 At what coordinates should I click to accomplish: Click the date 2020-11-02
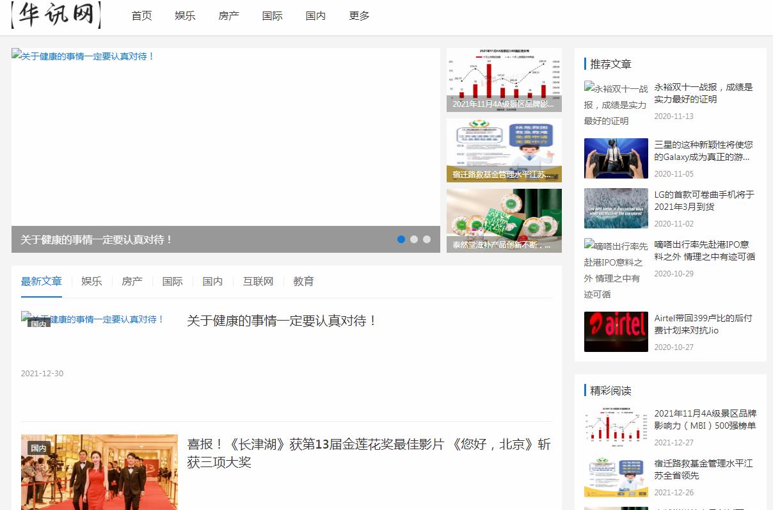pyautogui.click(x=674, y=224)
